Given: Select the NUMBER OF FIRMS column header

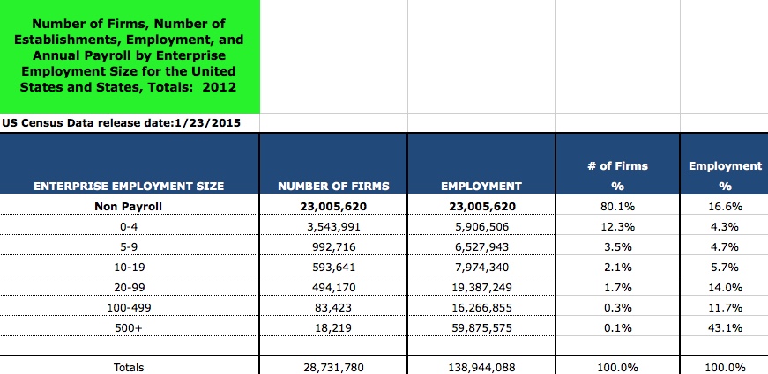Looking at the screenshot, I should pos(333,164).
